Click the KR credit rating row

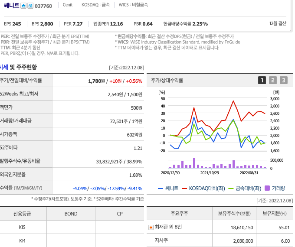click(x=72, y=240)
